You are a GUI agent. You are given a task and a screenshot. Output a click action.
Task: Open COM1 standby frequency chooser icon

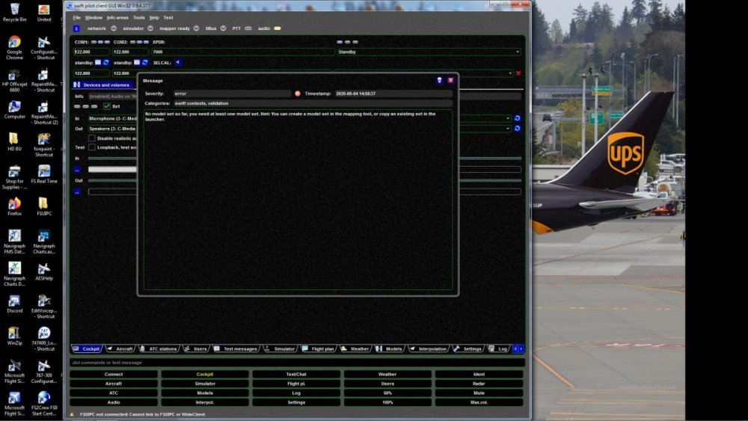pos(98,63)
